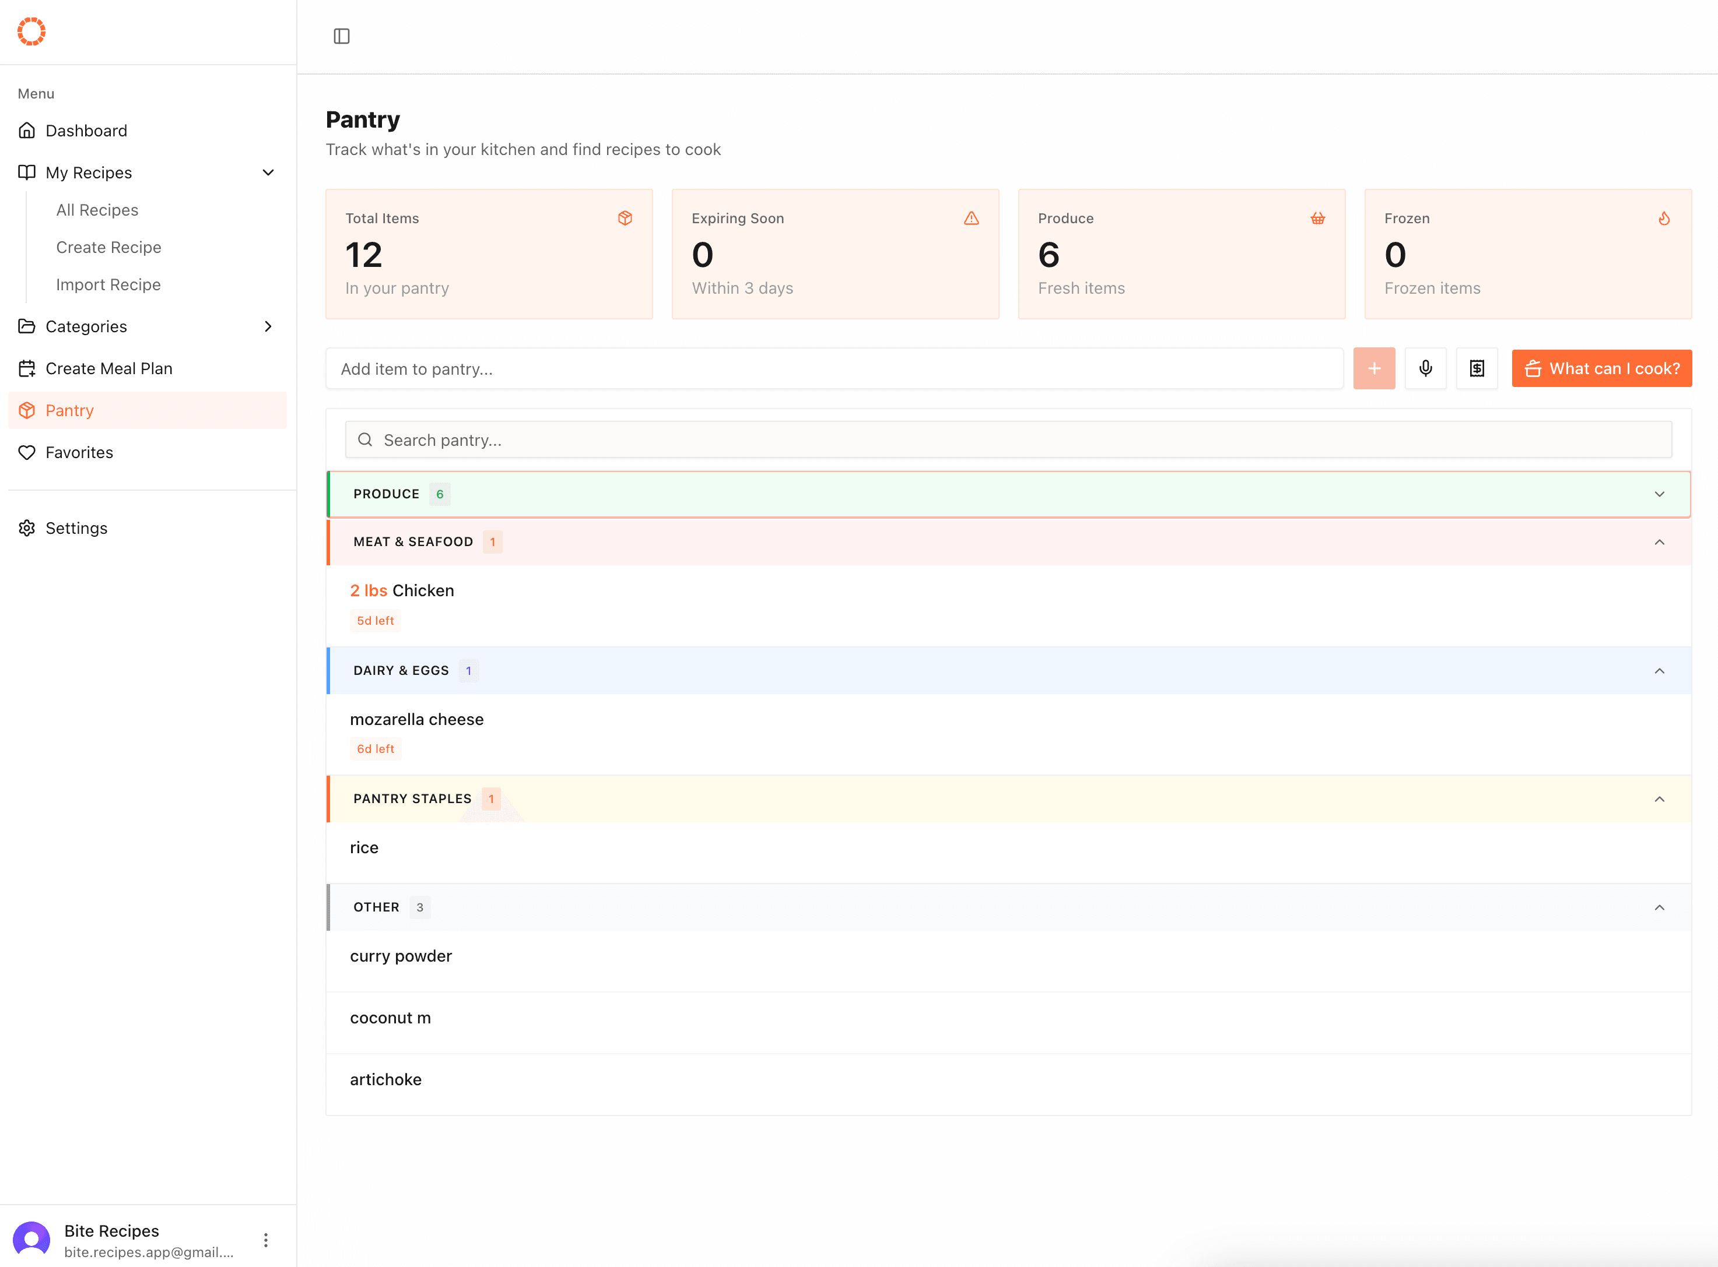Navigate to Favorites in the sidebar
Viewport: 1718px width, 1267px height.
[x=79, y=452]
